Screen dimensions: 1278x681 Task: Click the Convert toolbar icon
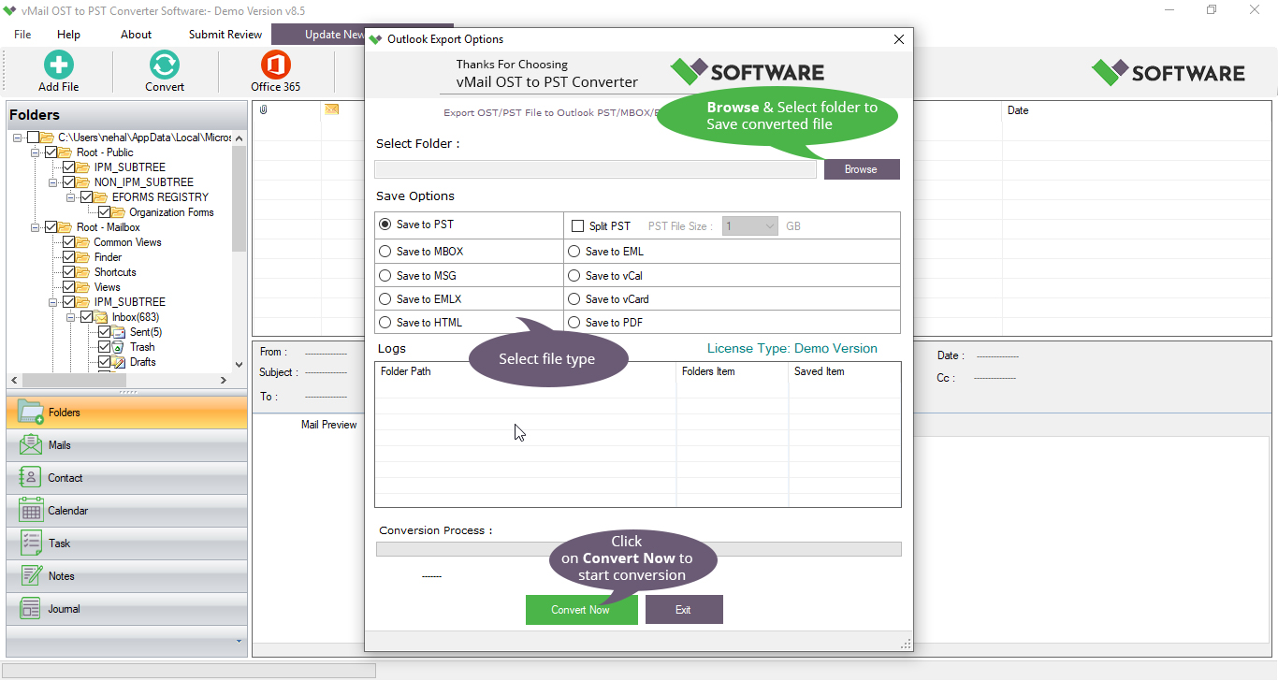[x=165, y=65]
